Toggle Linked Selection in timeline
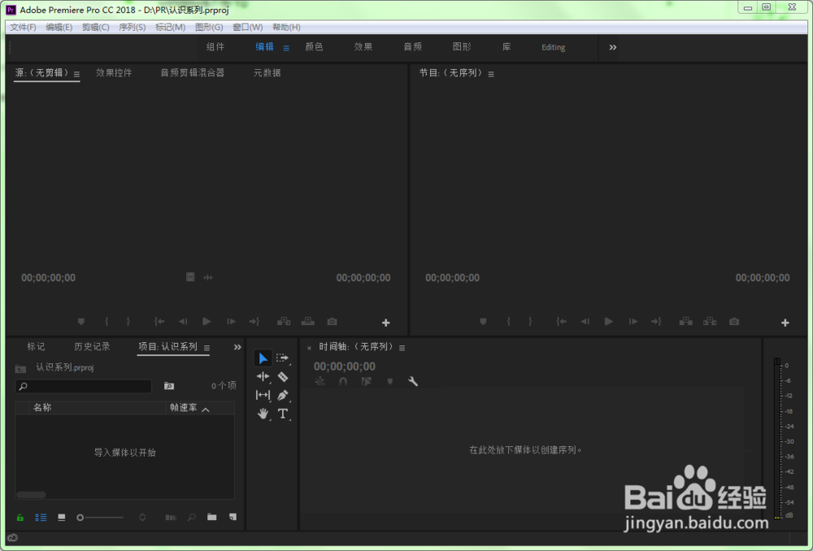 (366, 381)
